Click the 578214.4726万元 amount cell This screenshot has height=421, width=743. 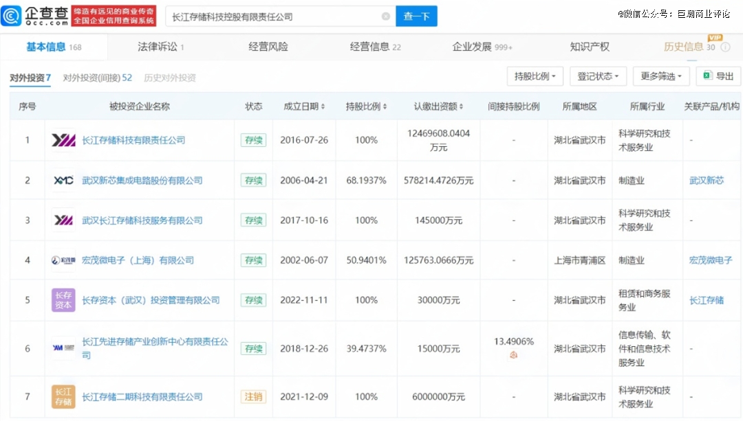(438, 180)
